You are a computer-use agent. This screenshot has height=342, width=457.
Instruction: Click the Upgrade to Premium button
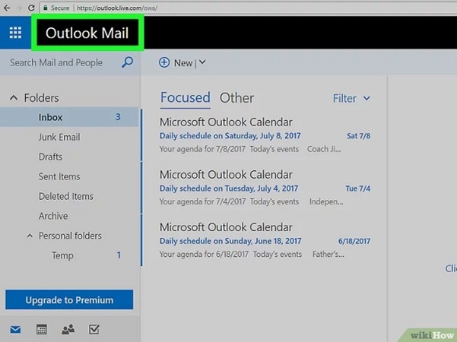(x=69, y=299)
